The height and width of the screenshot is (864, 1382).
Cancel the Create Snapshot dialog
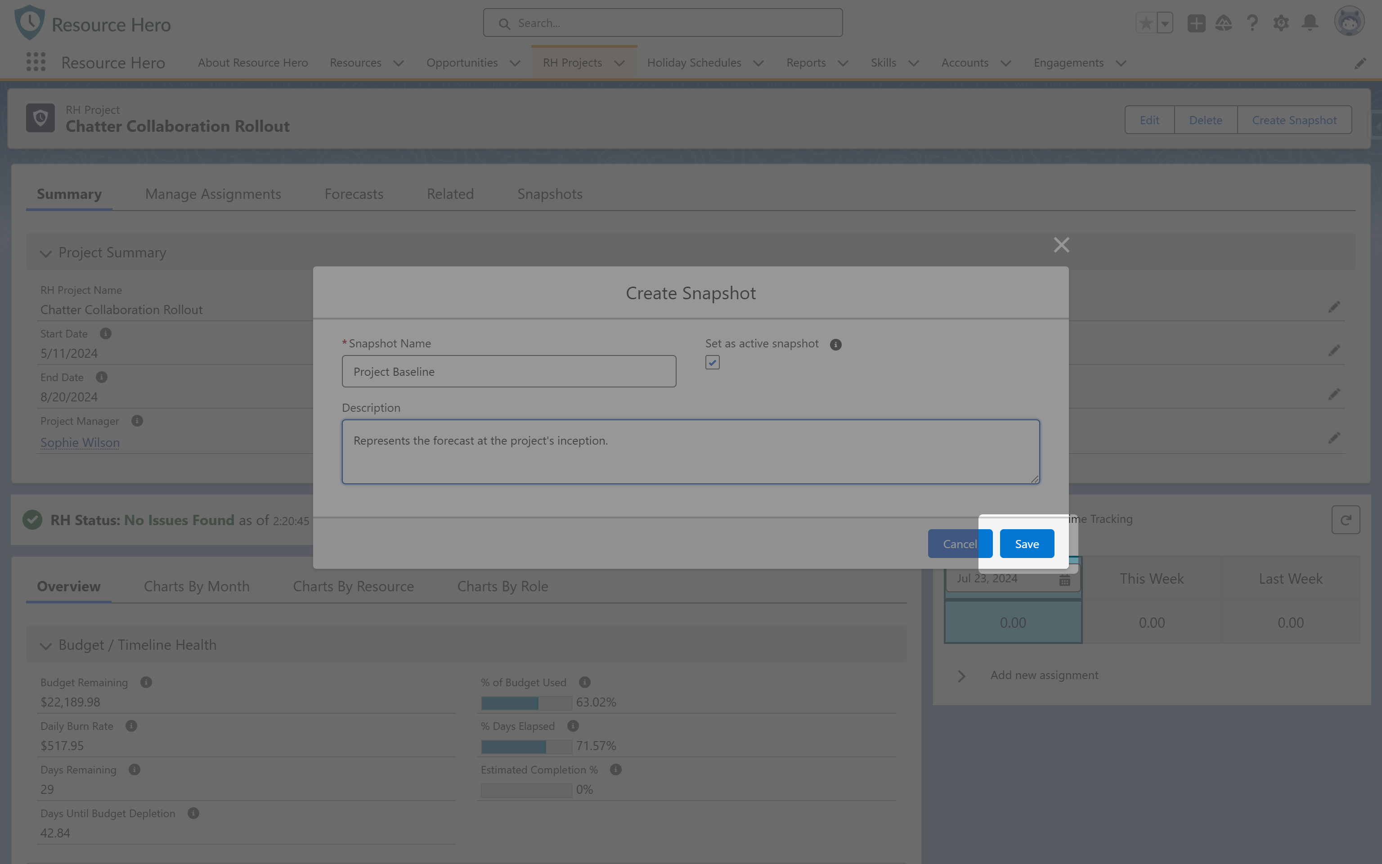(960, 544)
